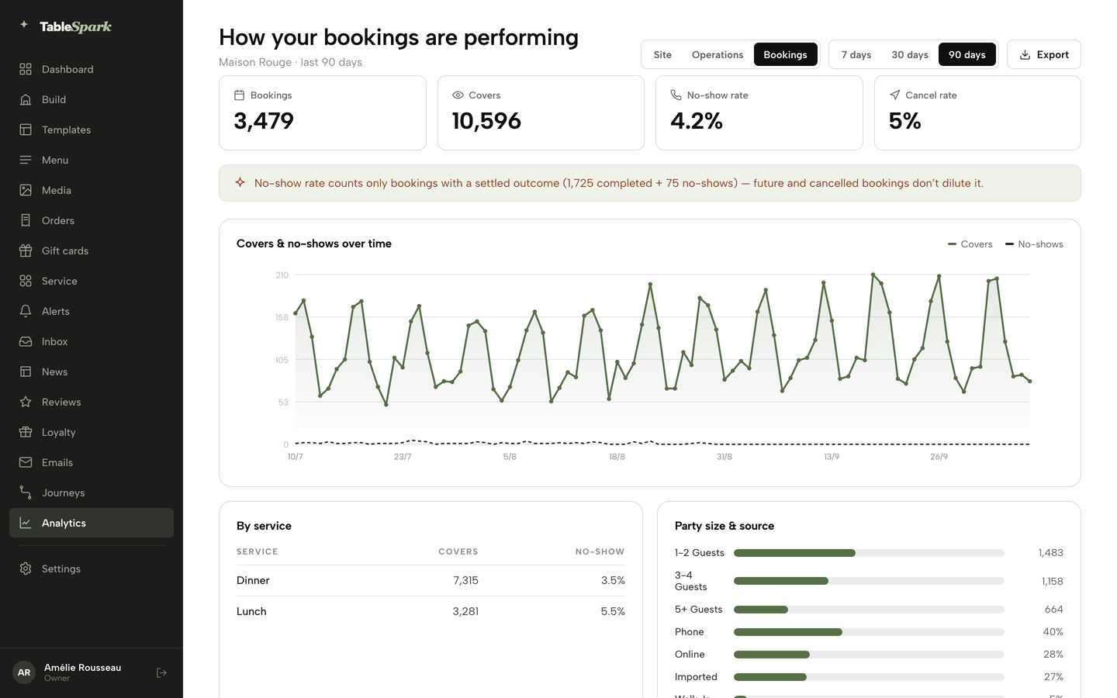
Task: Click the AR user avatar
Action: 24,672
